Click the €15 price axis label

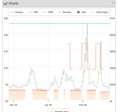tap(6, 52)
